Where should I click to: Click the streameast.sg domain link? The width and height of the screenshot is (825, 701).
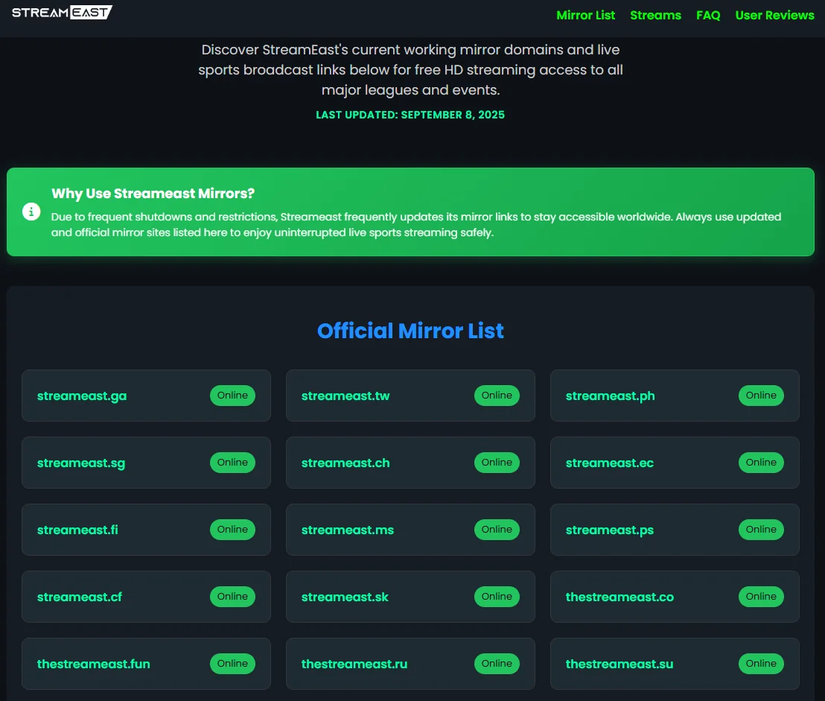tap(81, 463)
